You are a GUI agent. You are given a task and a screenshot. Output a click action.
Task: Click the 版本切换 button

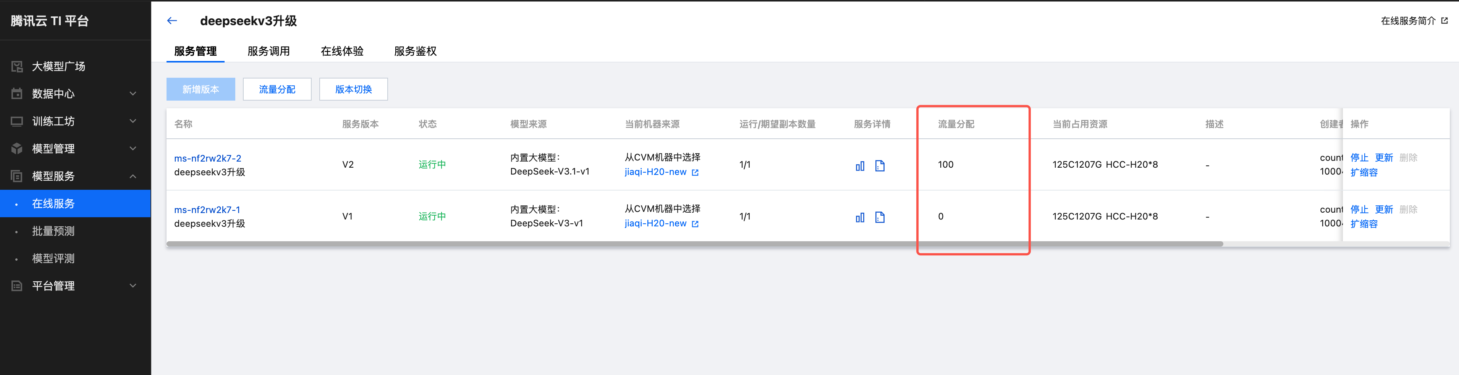[x=353, y=89]
